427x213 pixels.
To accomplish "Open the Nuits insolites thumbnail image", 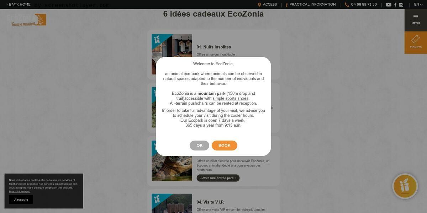I will tap(172, 45).
